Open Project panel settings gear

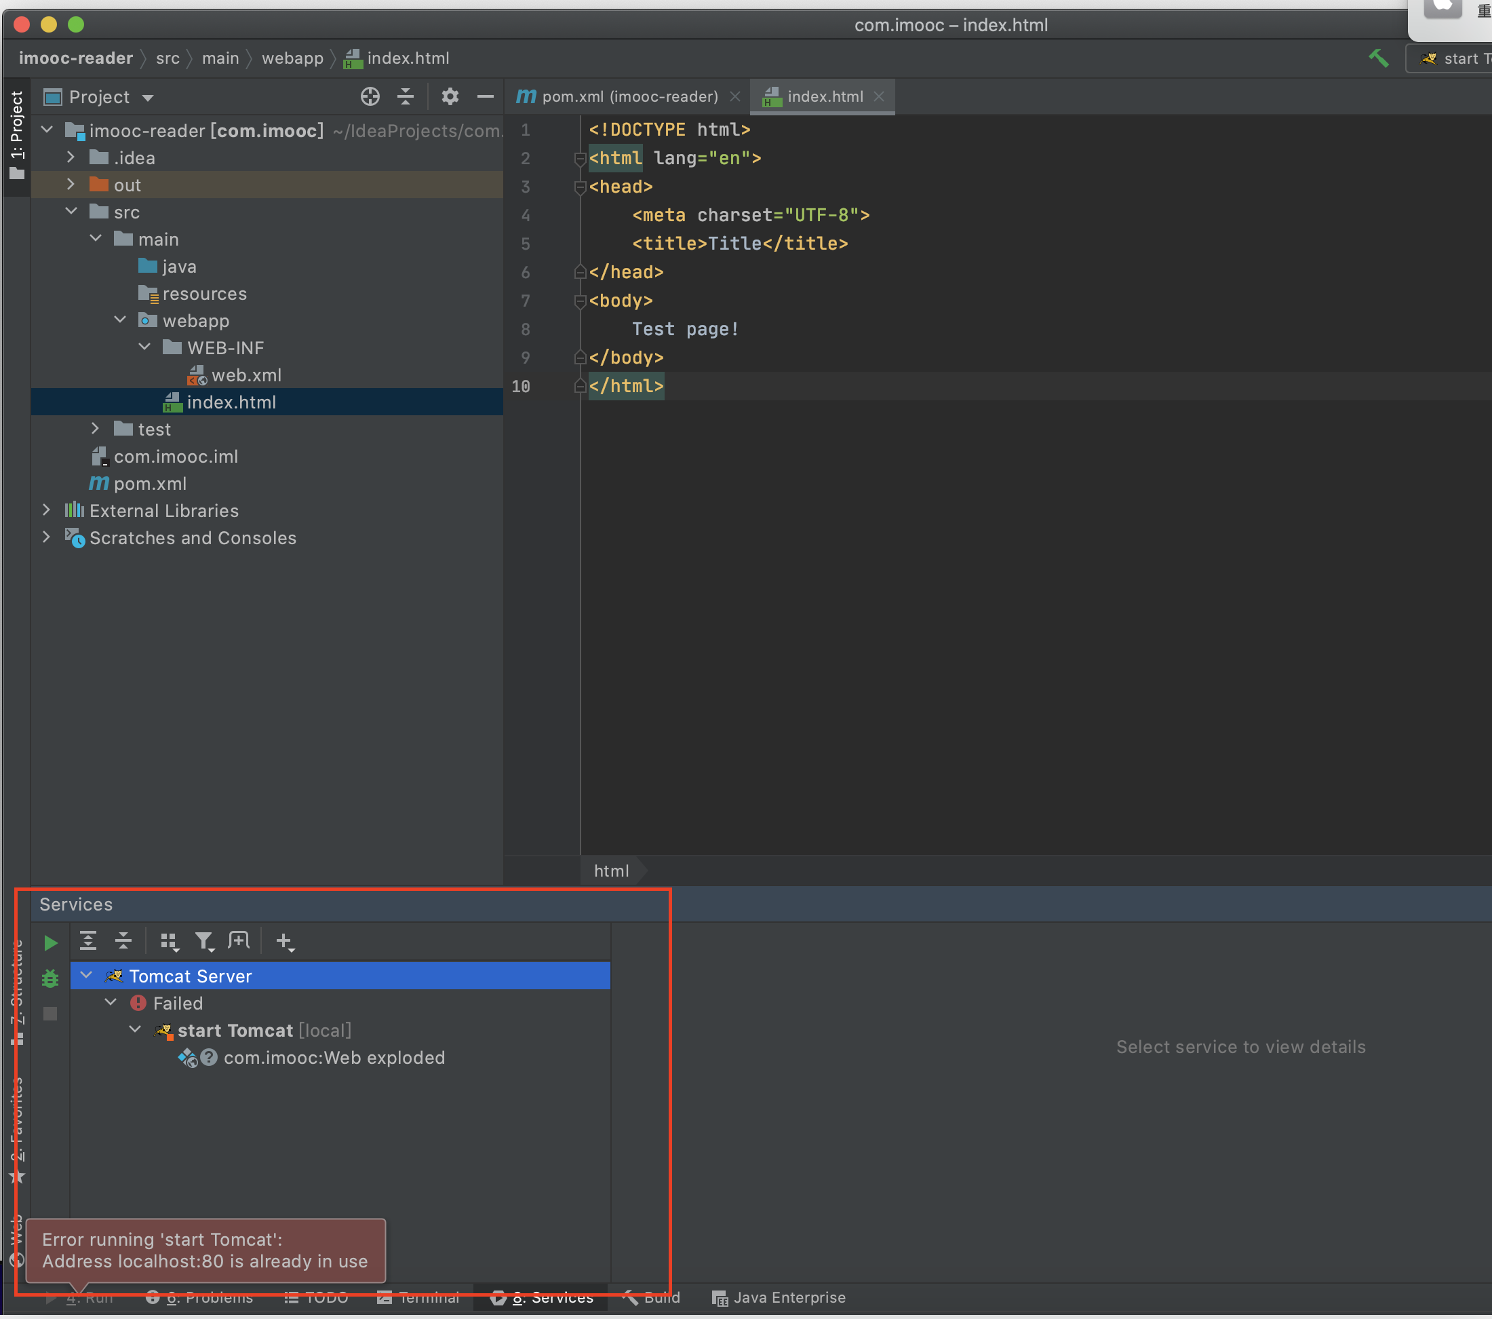450,96
